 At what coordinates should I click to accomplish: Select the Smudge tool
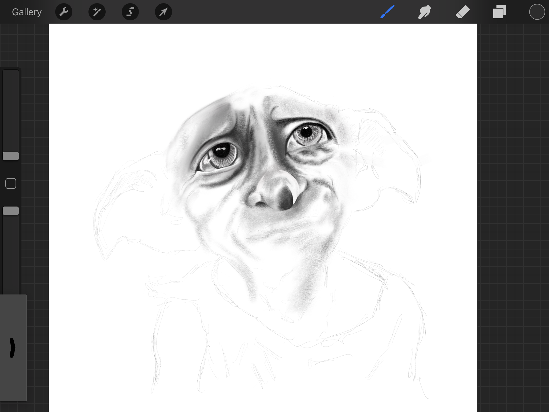[425, 12]
